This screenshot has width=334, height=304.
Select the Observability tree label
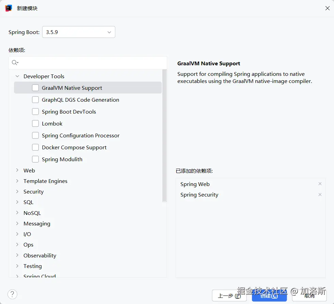(x=40, y=255)
